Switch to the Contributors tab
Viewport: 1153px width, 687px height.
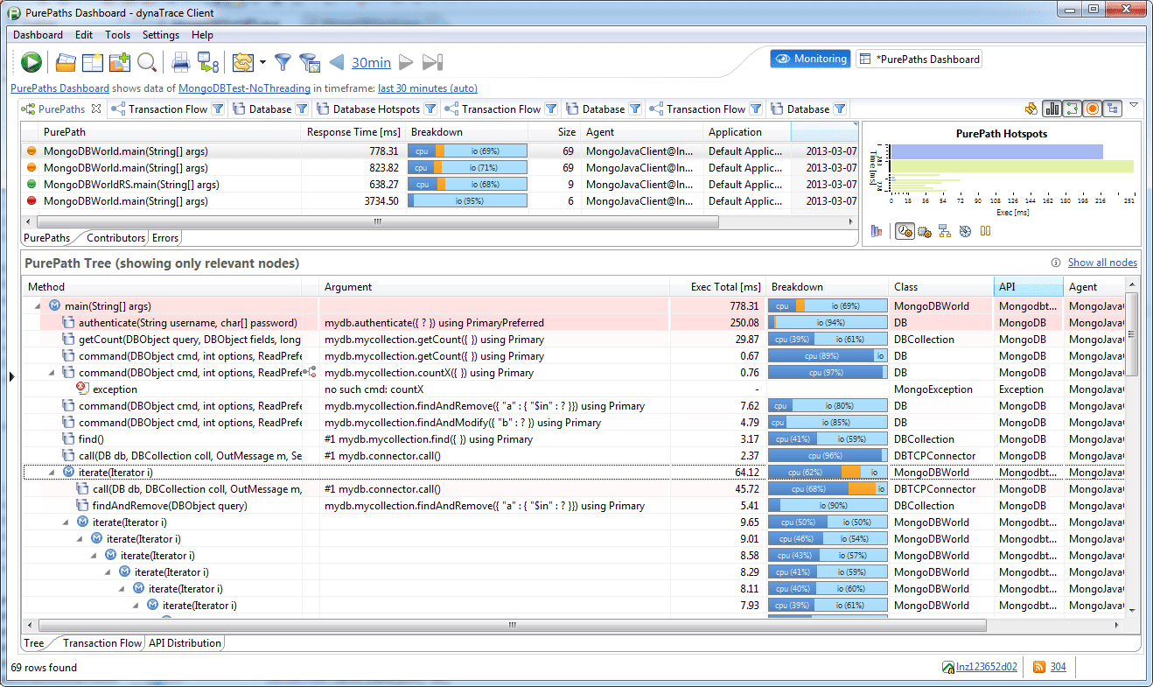click(x=115, y=237)
